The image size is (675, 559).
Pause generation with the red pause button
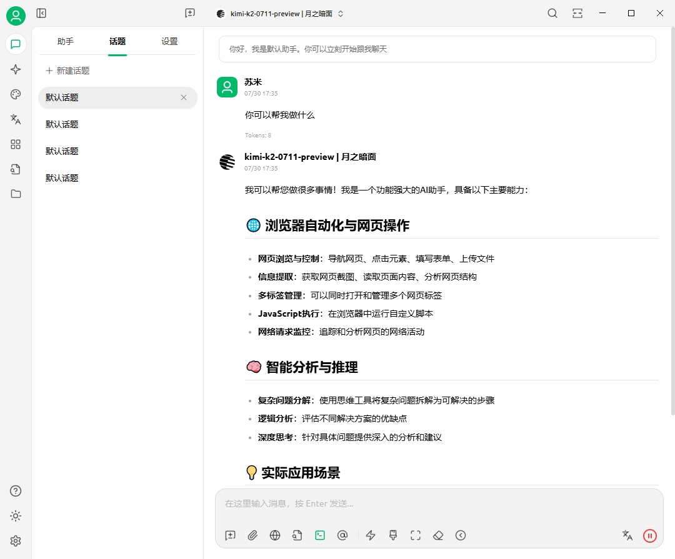coord(649,536)
